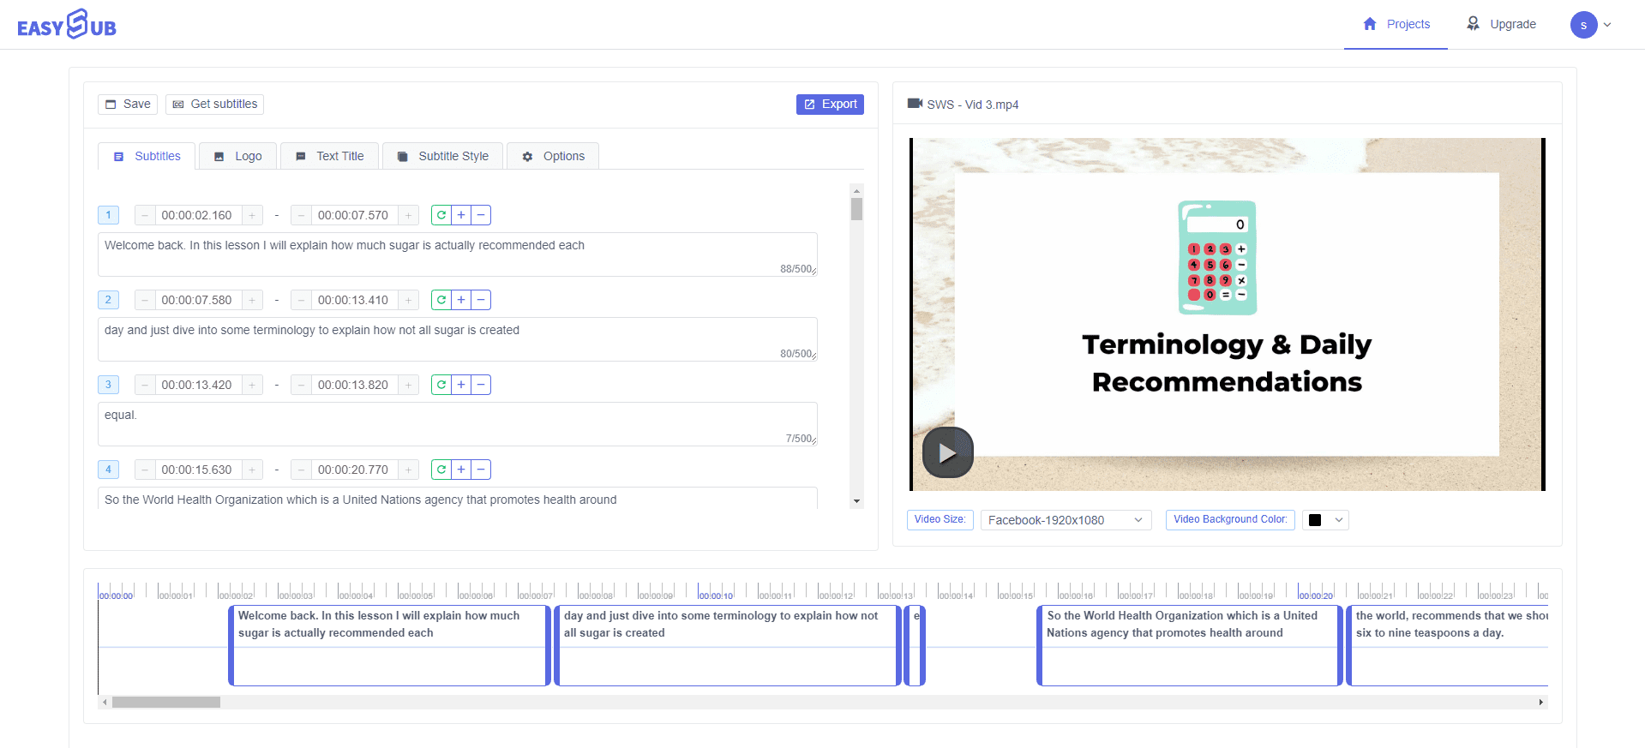Click the Save button
Screen dimensions: 1645x748
(x=128, y=104)
